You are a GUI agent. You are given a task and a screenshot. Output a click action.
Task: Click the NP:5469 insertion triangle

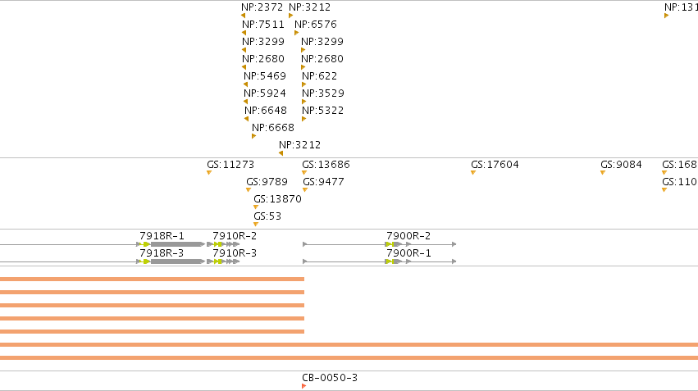point(245,84)
